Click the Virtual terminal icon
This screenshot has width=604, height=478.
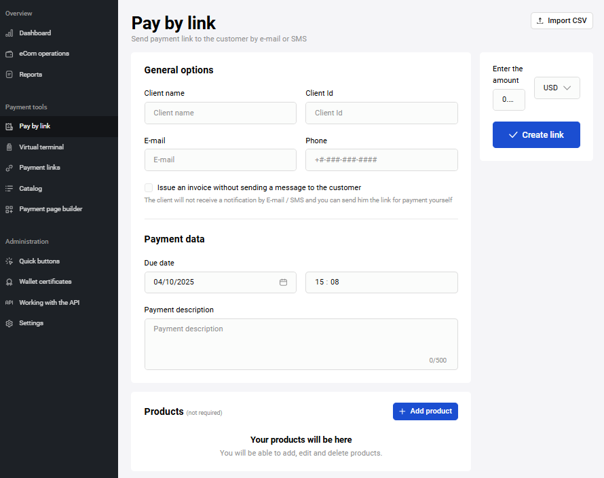9,147
